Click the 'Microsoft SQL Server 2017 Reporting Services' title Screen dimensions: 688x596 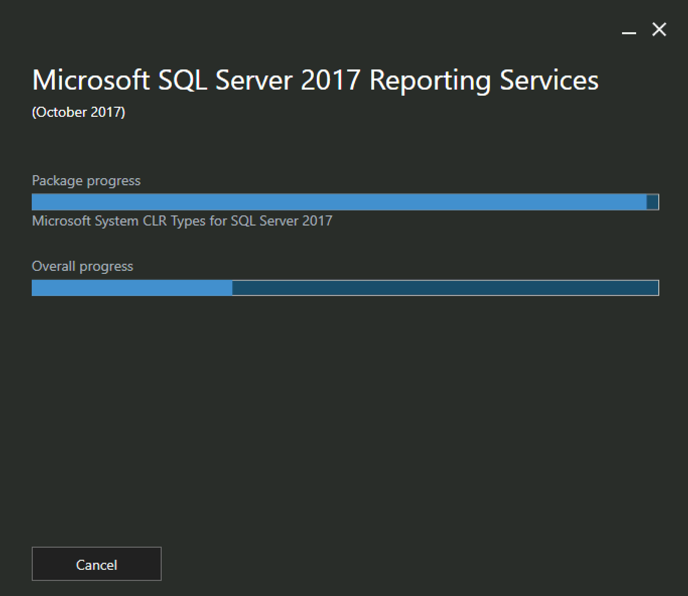click(x=315, y=80)
